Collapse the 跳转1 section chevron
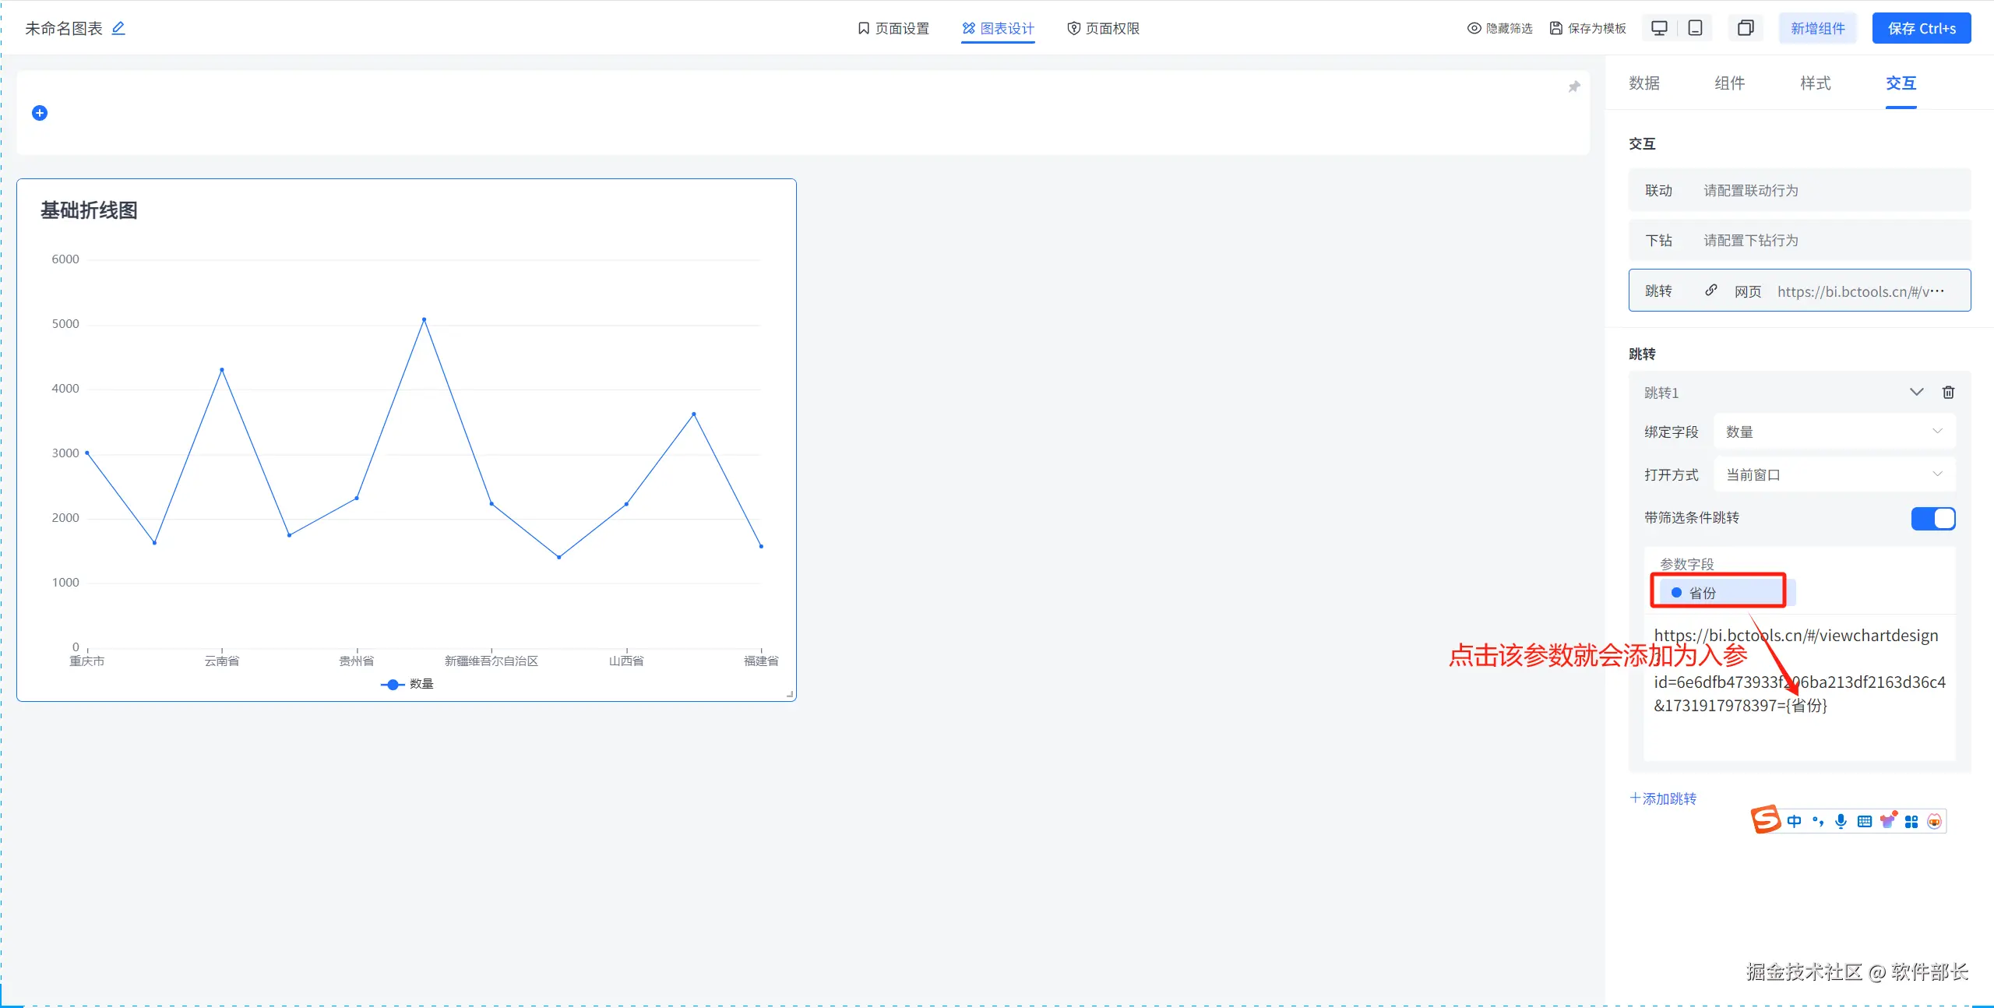1994x1008 pixels. (x=1916, y=392)
